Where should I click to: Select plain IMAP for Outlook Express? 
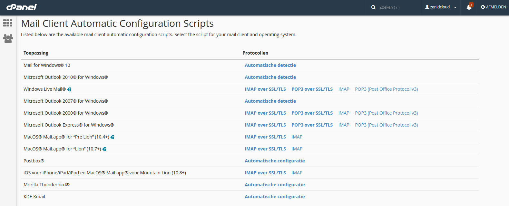344,125
